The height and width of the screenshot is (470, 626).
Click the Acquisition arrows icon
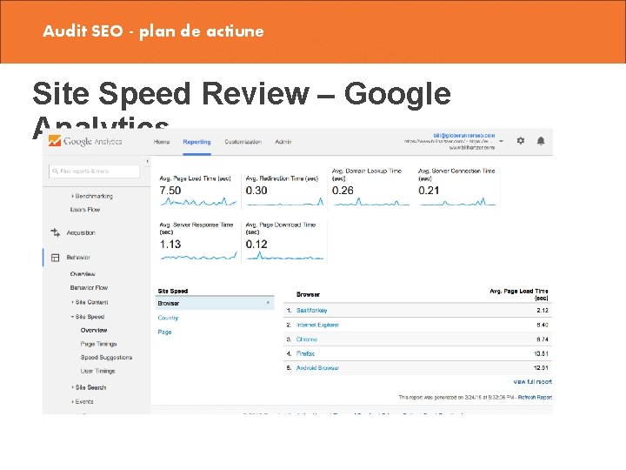56,232
